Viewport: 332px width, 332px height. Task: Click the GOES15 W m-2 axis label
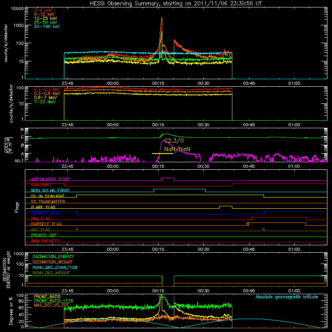pyautogui.click(x=8, y=145)
